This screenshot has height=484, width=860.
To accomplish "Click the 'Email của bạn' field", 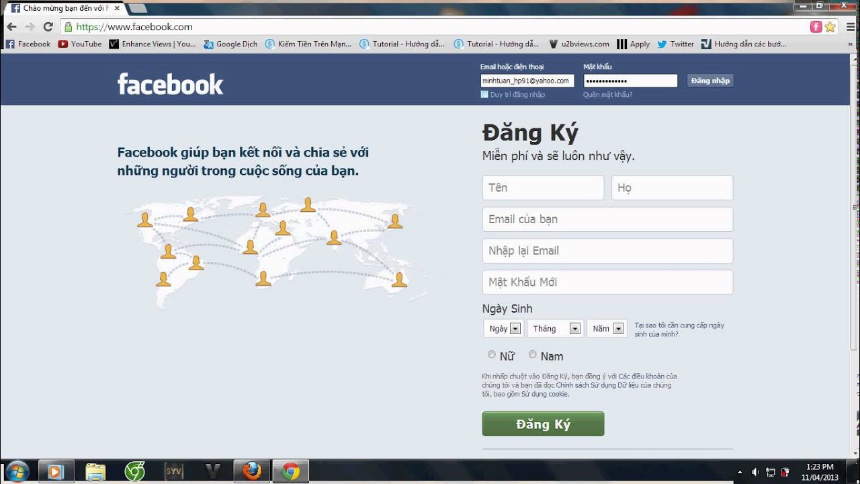I will [607, 219].
